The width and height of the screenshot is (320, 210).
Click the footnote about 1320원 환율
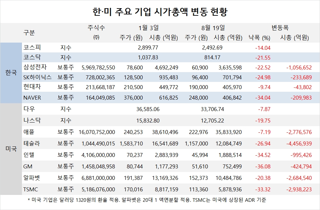147,200
